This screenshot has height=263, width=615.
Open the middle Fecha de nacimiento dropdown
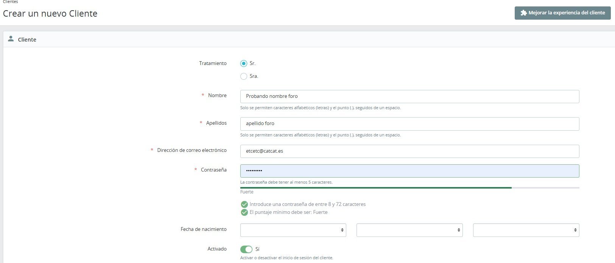click(409, 230)
